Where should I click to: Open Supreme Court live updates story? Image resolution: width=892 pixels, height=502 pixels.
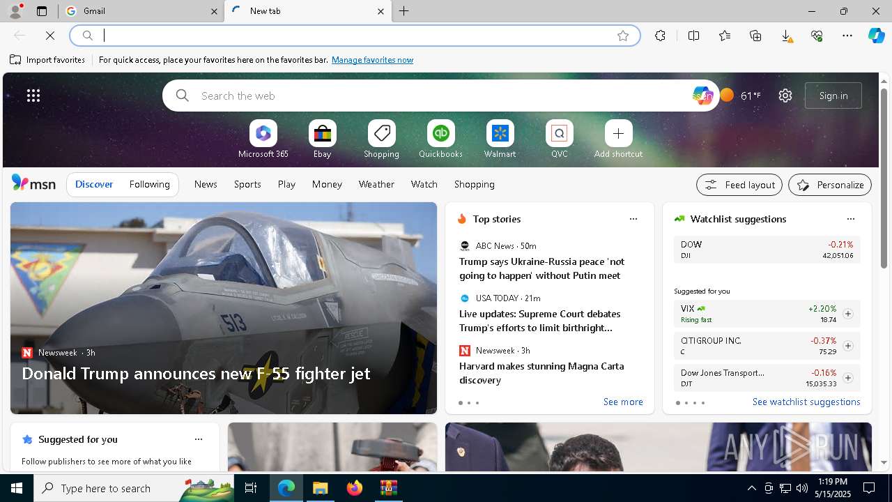pos(539,321)
